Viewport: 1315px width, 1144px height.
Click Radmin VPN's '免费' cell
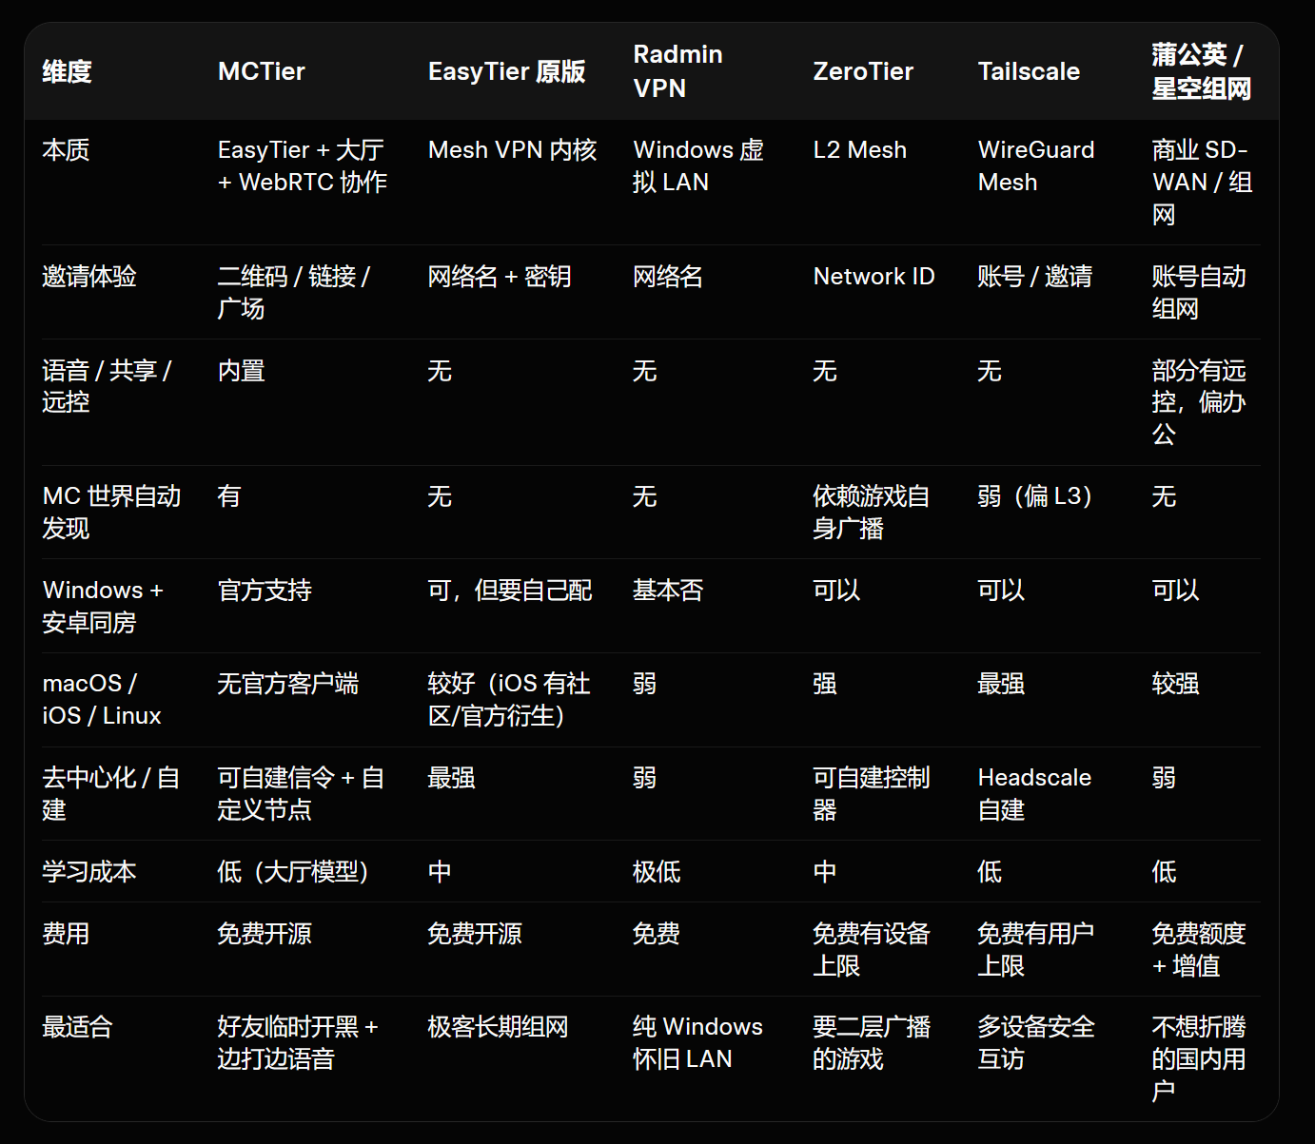coord(657,934)
